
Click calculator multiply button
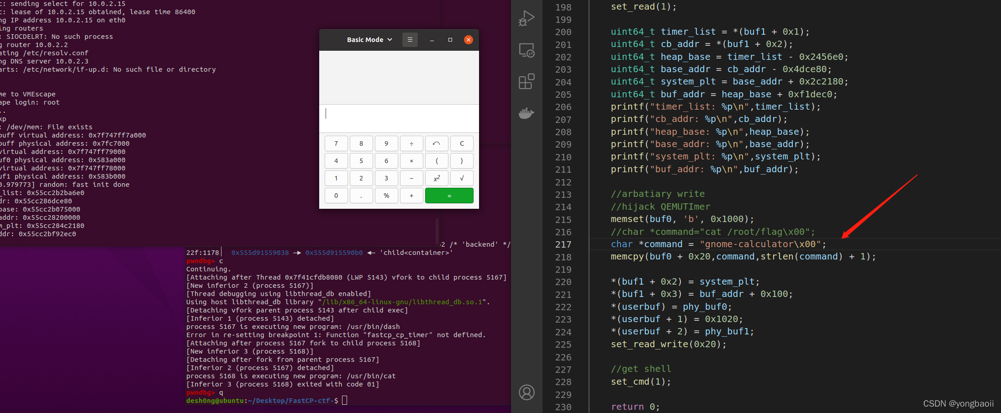[x=411, y=161]
